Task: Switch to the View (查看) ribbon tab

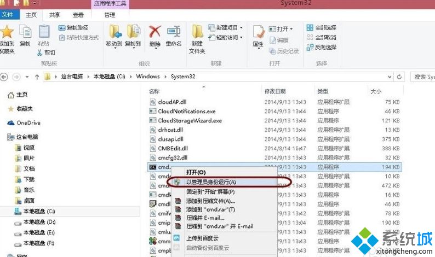Action: (x=78, y=15)
